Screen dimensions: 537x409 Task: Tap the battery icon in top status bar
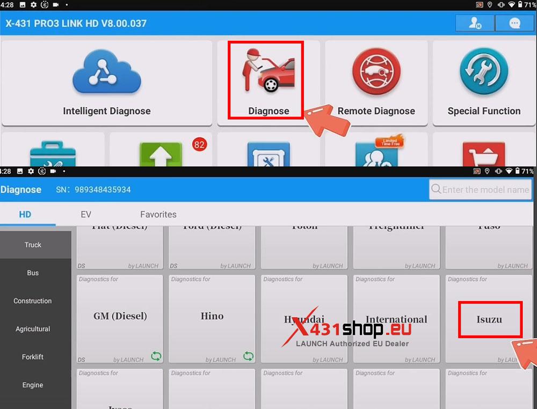pyautogui.click(x=520, y=4)
